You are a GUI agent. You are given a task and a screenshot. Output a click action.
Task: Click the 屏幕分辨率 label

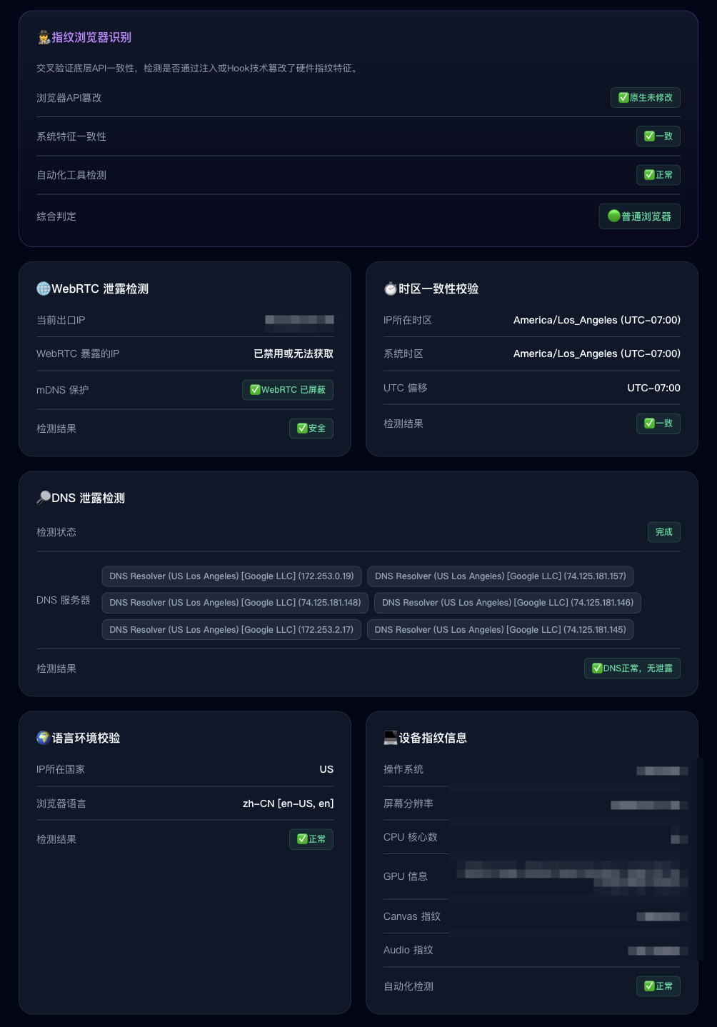pyautogui.click(x=408, y=803)
